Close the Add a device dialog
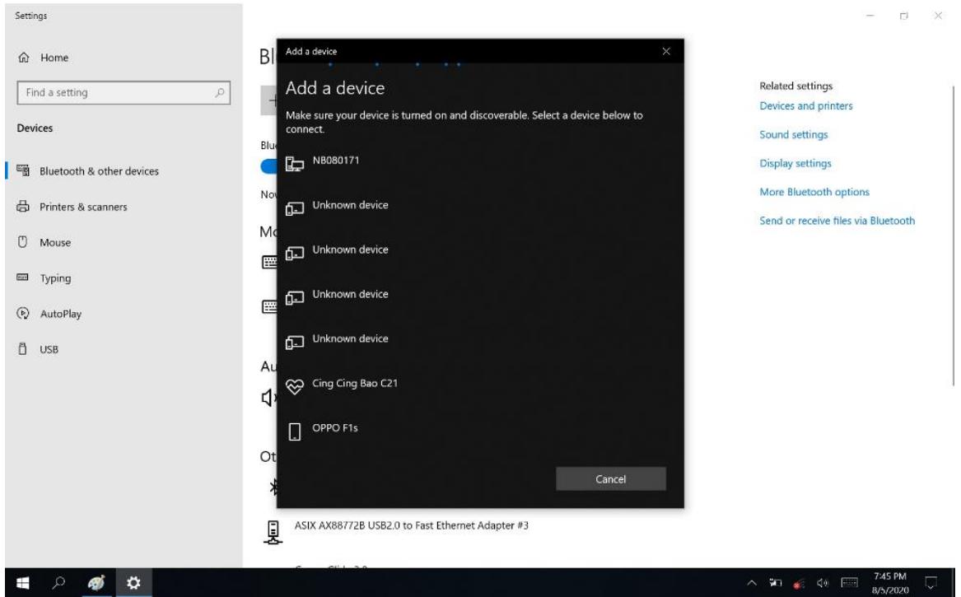Viewport: 961px width, 597px height. (x=666, y=52)
